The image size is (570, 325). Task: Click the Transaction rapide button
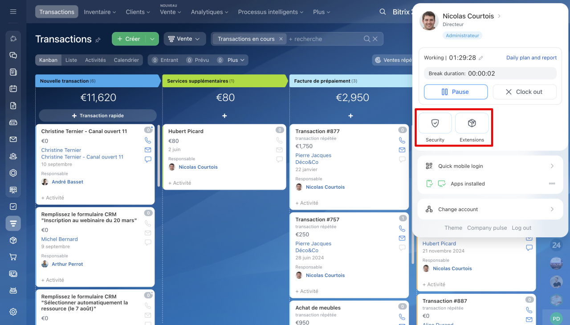[x=98, y=116]
